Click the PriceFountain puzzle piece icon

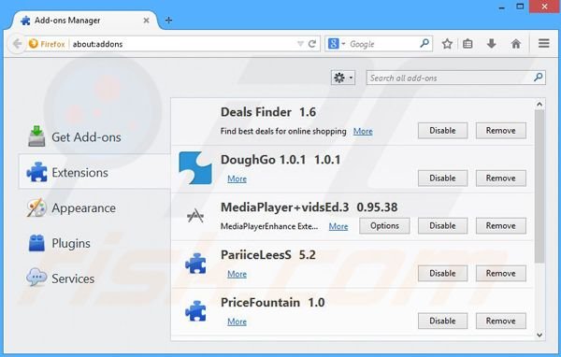[x=195, y=311]
